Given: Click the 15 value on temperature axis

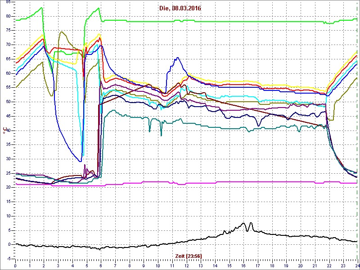Looking at the screenshot, I should pyautogui.click(x=8, y=202).
